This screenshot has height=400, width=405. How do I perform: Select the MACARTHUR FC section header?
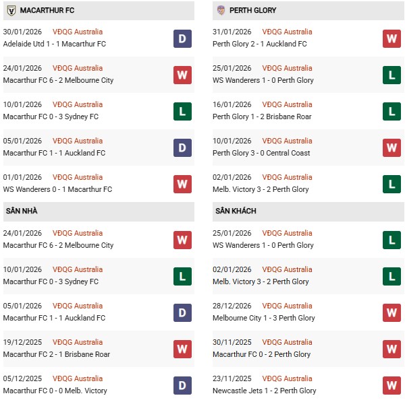pyautogui.click(x=49, y=11)
